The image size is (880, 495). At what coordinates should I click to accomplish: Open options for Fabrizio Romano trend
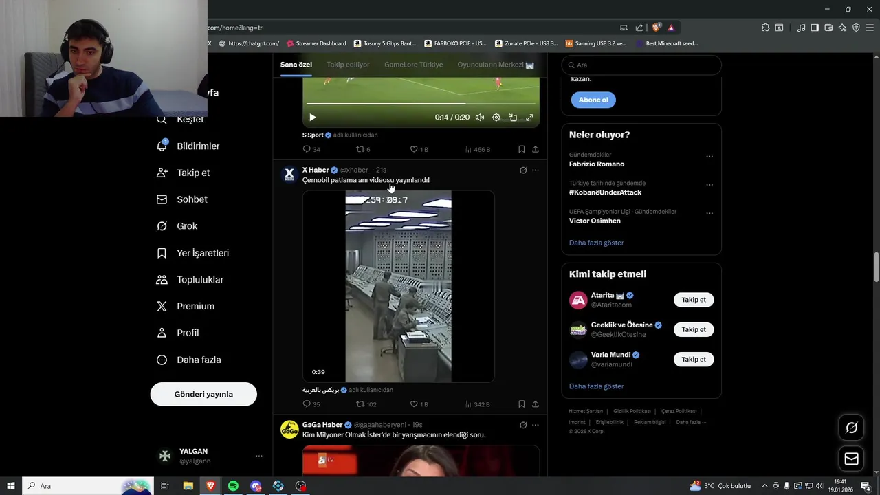(x=709, y=157)
